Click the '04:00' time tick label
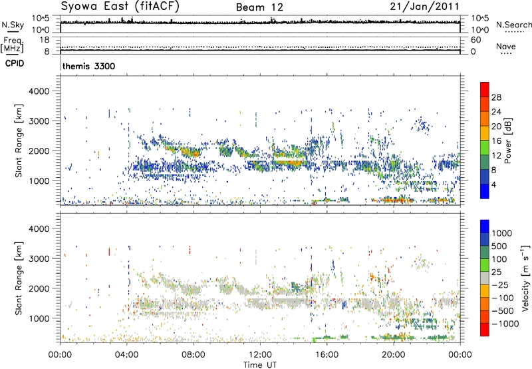Screen dimensions: 532x369 (127, 355)
